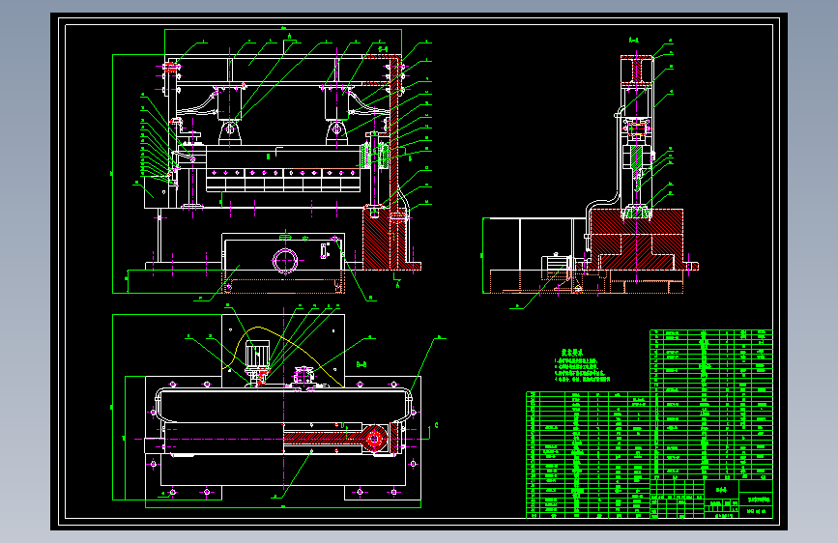Select the control box left of front view

[x=156, y=193]
